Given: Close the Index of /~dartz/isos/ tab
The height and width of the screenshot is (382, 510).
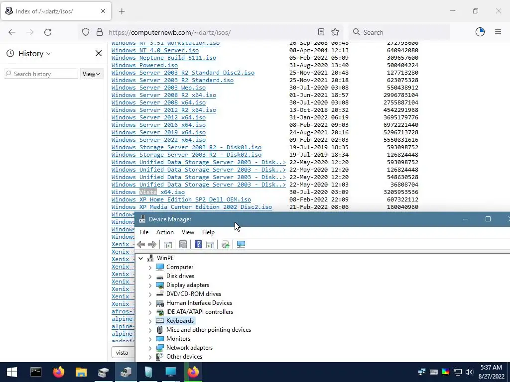Looking at the screenshot, I should pyautogui.click(x=103, y=11).
